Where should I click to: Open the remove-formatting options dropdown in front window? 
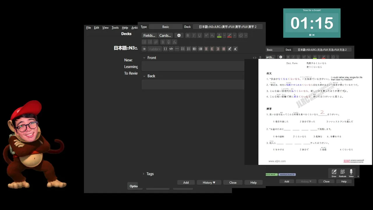click(x=246, y=35)
